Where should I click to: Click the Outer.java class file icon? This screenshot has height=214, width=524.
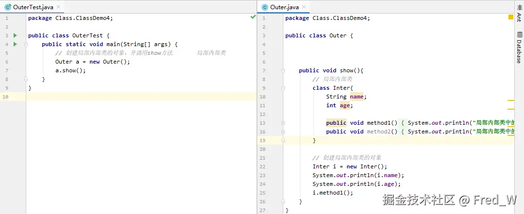[x=264, y=7]
